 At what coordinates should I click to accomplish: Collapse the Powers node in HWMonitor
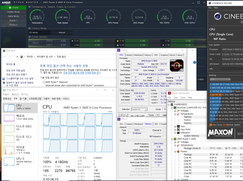coord(175,152)
